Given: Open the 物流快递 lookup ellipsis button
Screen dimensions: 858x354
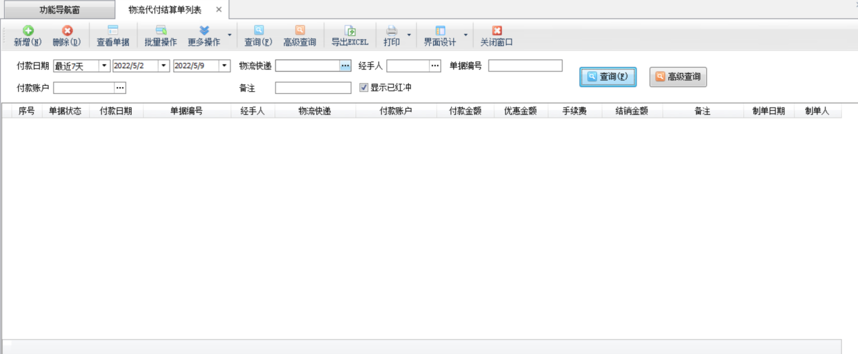Looking at the screenshot, I should pos(345,66).
